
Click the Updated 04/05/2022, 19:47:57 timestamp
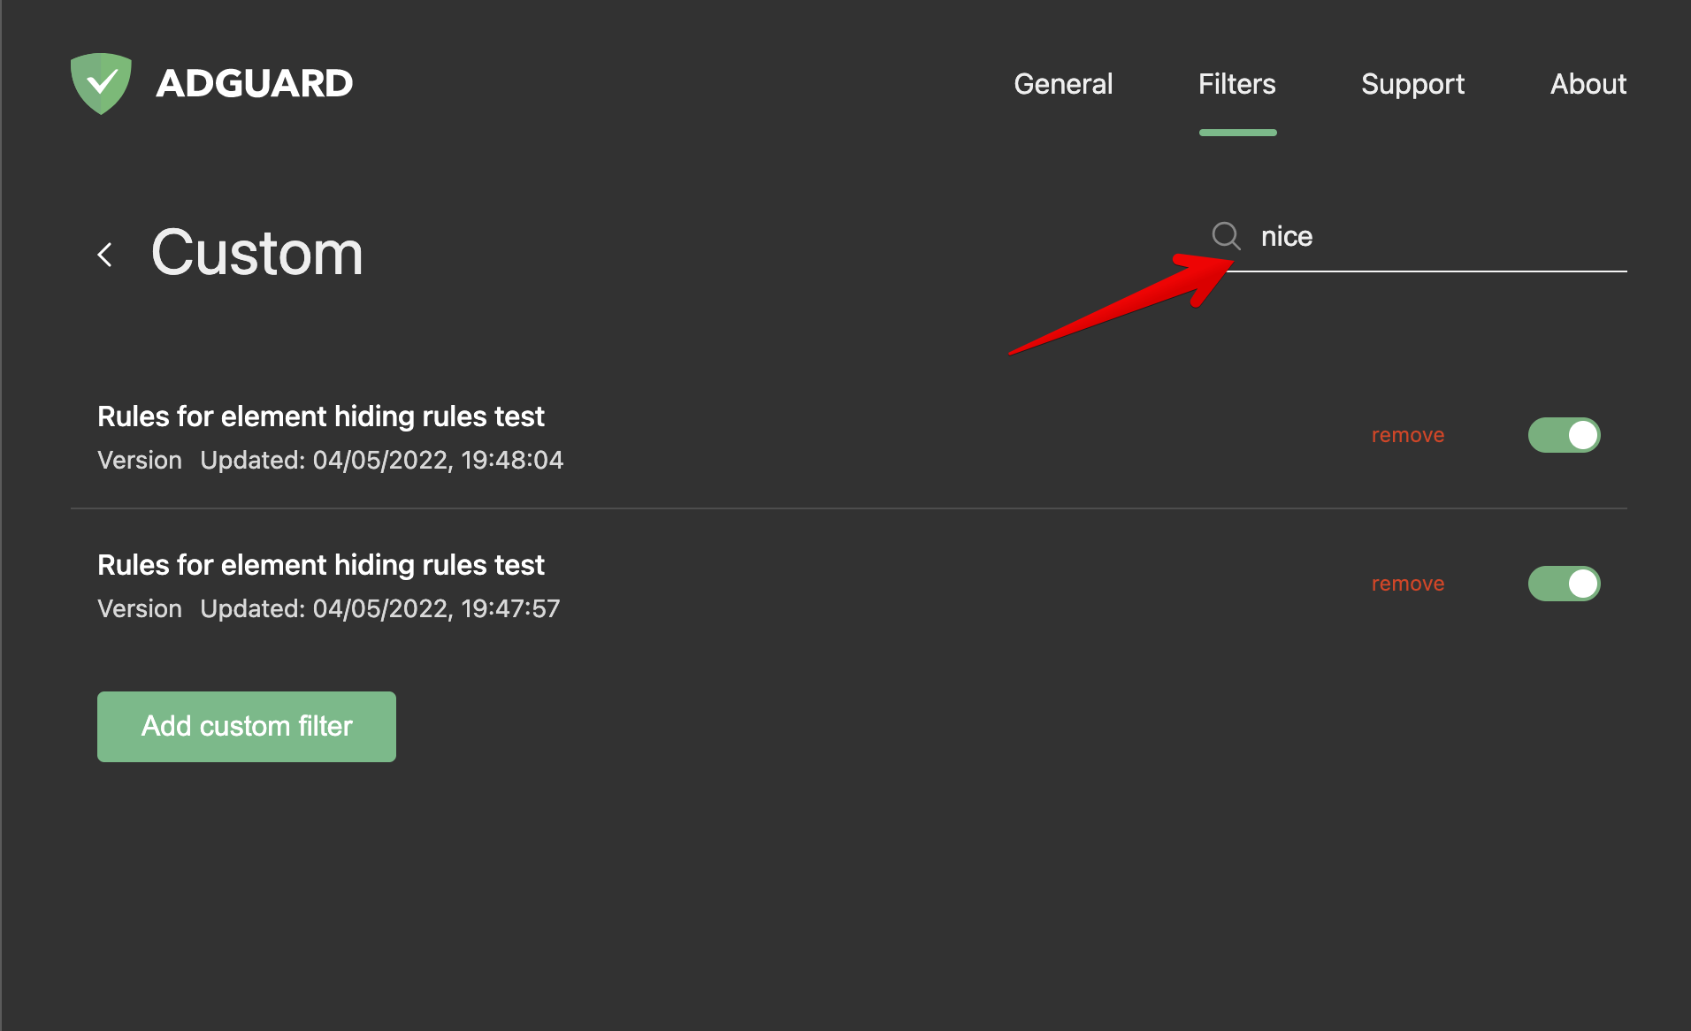(x=379, y=609)
